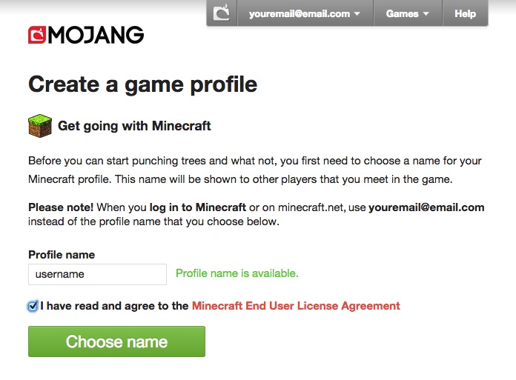
Task: Click the "Before you can start punching trees" paragraph
Action: (254, 170)
